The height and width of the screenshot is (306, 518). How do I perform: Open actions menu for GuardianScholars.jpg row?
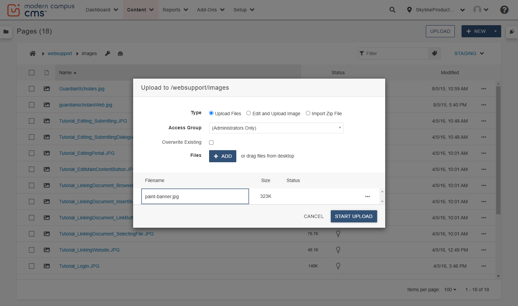(x=484, y=89)
